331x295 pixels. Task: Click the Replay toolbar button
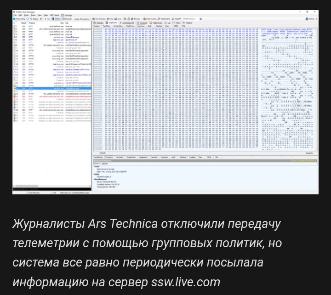34,19
